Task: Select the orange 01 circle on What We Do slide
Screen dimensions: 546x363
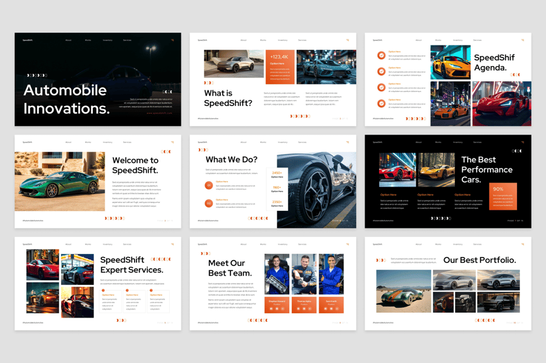Action: (209, 185)
